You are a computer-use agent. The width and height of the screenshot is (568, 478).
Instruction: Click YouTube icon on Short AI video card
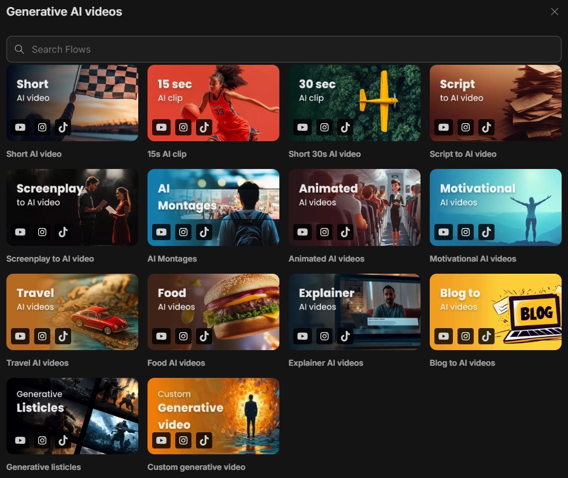pos(20,127)
